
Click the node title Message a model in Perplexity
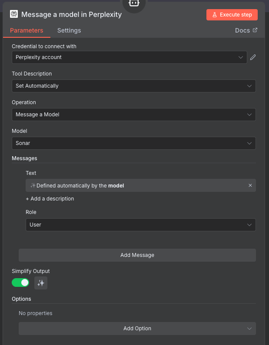tap(71, 14)
